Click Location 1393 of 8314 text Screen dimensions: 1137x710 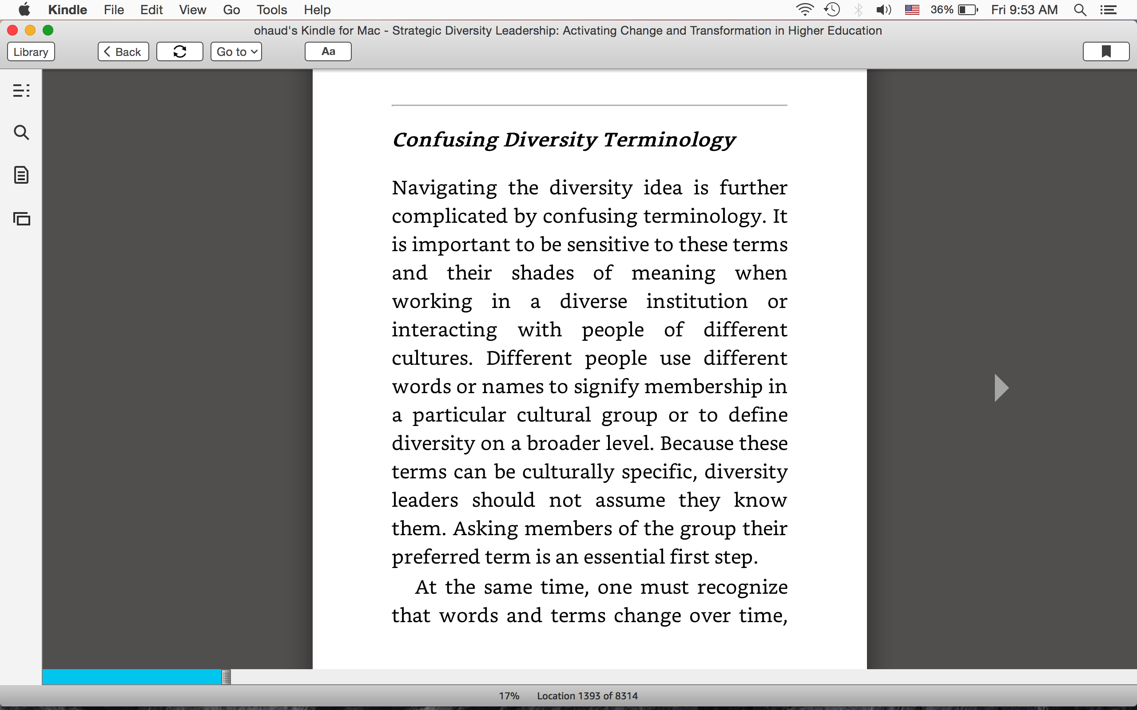pyautogui.click(x=587, y=696)
